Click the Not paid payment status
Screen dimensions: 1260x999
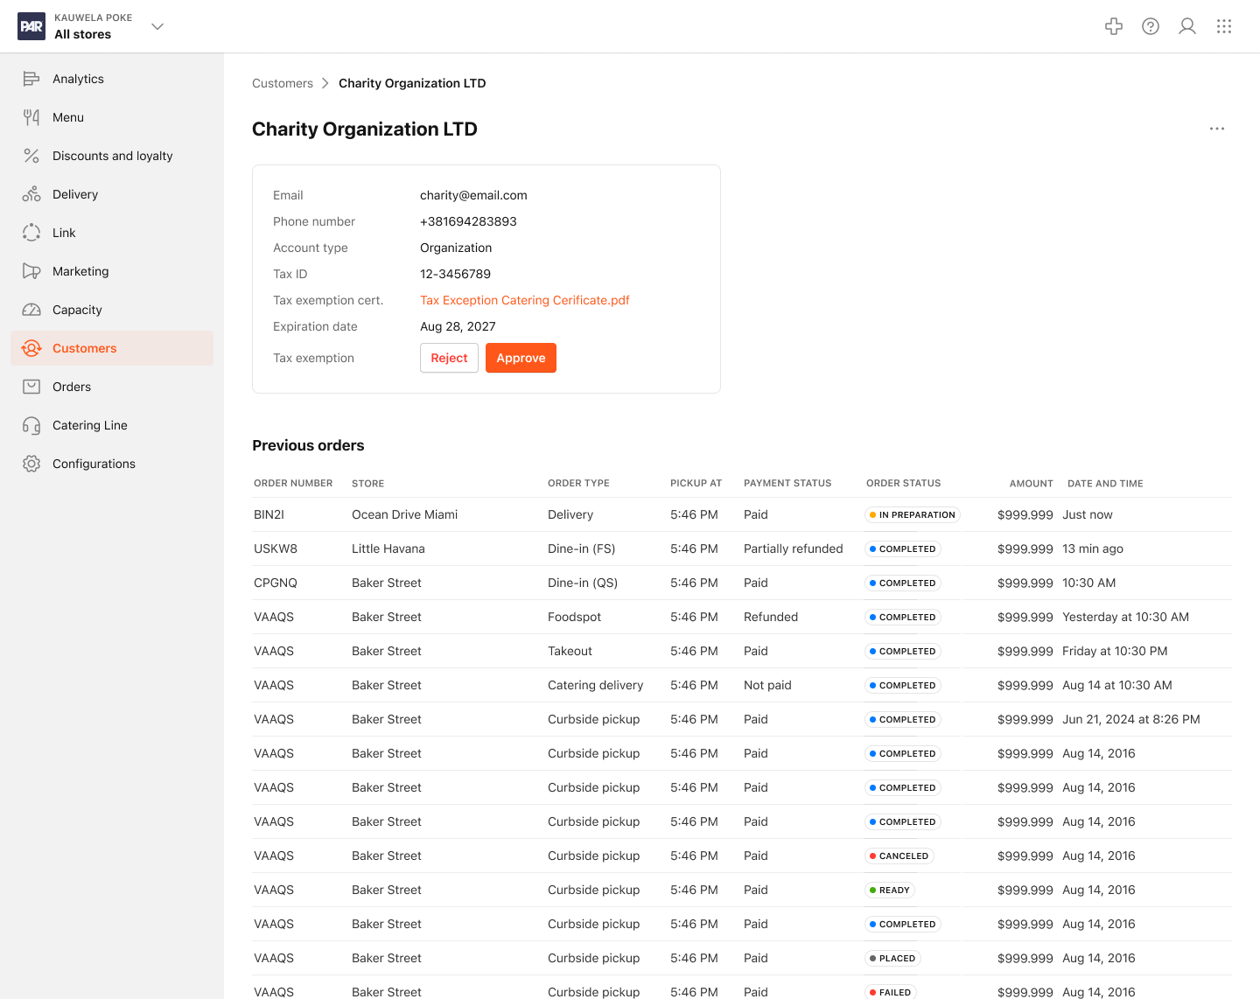click(x=767, y=685)
